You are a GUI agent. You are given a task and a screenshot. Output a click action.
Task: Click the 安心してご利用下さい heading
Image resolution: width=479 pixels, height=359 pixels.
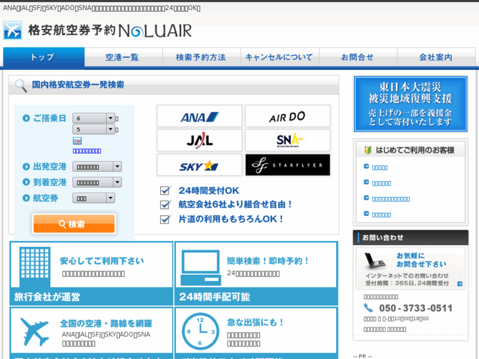[101, 261]
